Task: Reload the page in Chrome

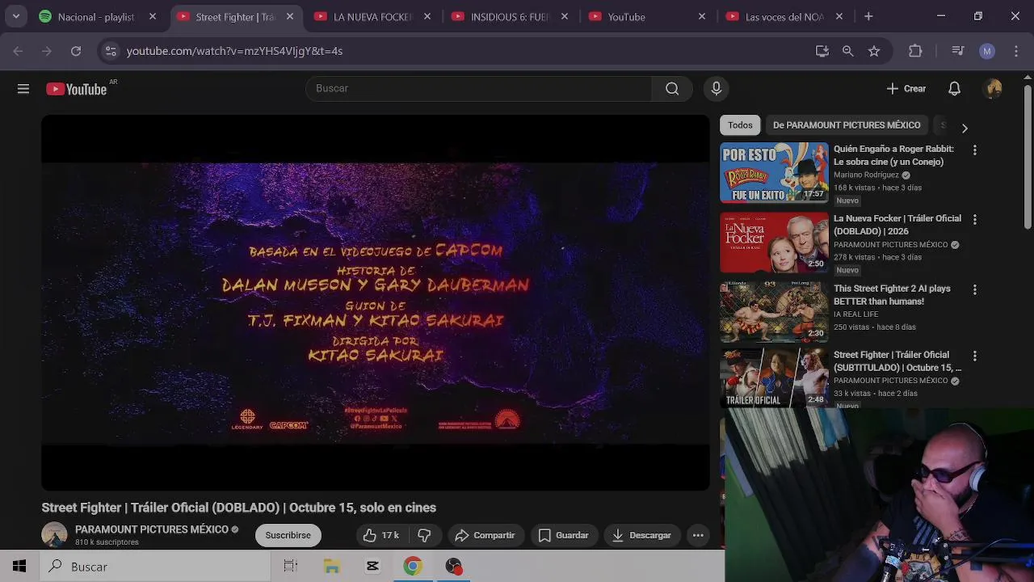Action: [76, 51]
